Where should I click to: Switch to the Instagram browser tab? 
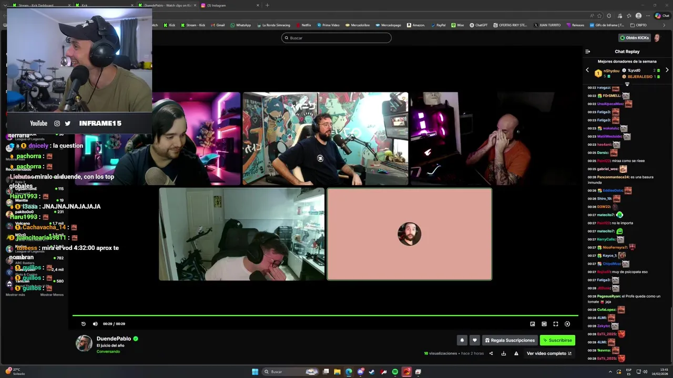point(229,5)
